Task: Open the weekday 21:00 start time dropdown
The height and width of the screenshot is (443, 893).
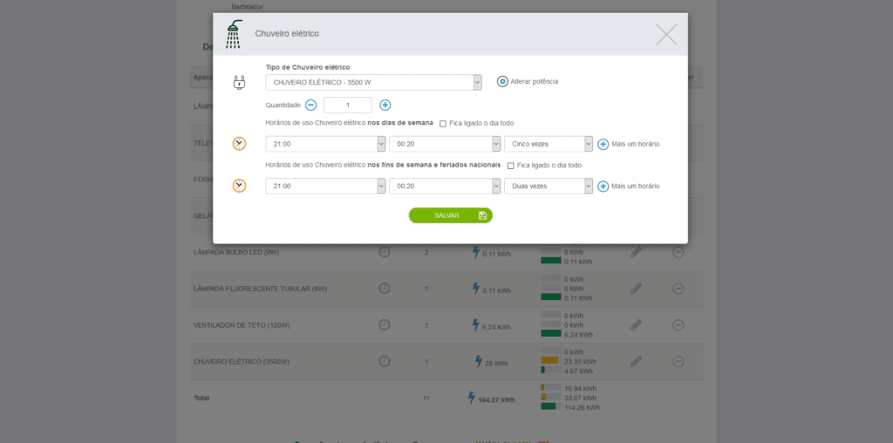Action: (x=325, y=144)
